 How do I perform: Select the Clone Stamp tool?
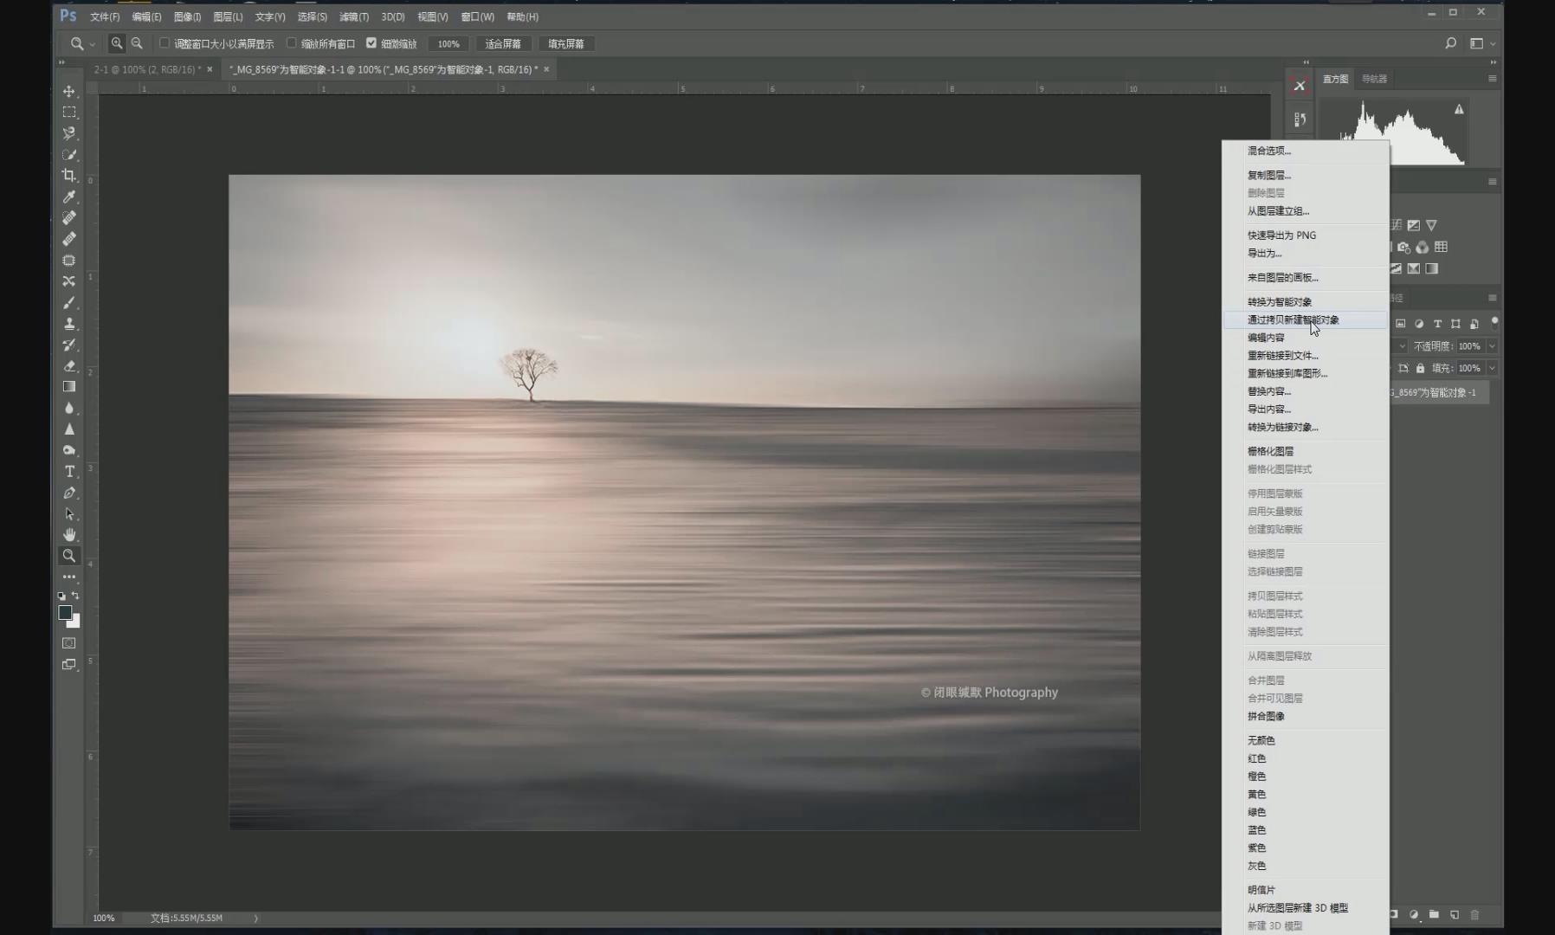[69, 324]
